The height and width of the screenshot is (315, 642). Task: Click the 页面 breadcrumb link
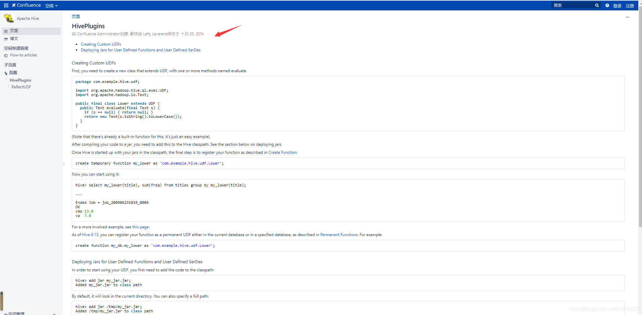coord(76,16)
